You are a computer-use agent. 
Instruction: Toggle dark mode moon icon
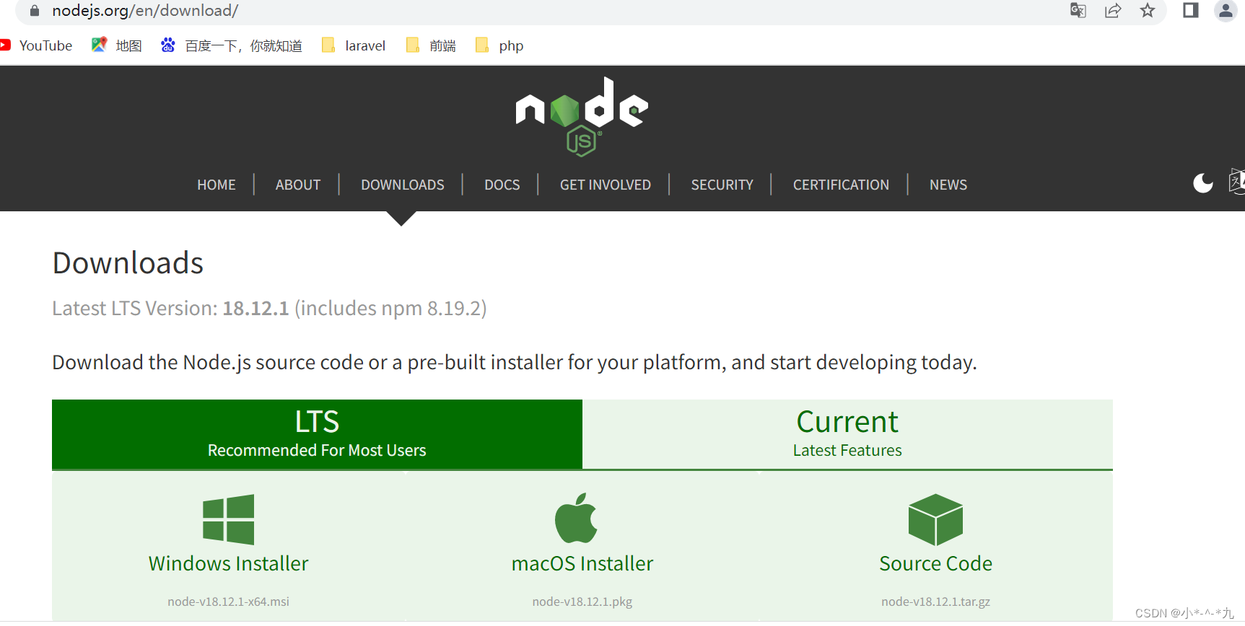click(x=1203, y=183)
